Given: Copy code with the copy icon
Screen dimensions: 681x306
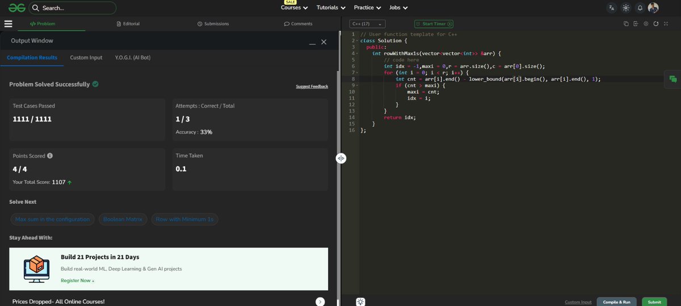Looking at the screenshot, I should click(626, 24).
